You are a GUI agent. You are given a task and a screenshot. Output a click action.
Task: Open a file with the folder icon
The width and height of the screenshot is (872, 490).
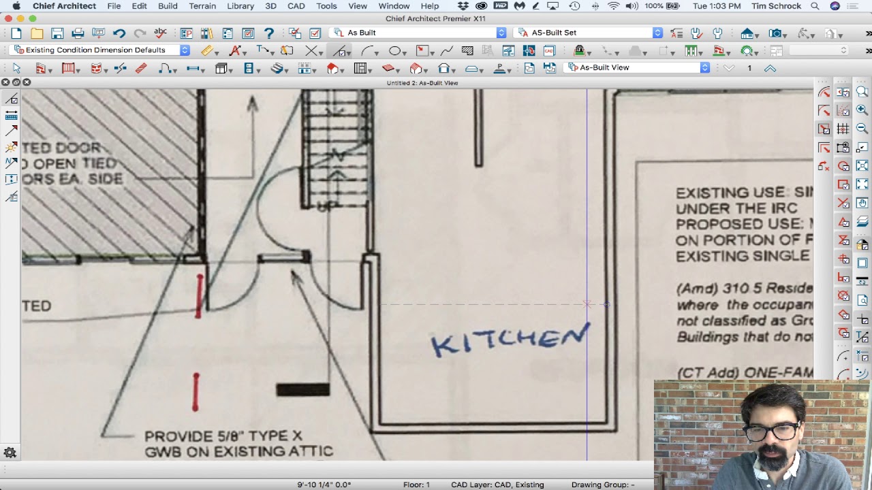point(37,33)
